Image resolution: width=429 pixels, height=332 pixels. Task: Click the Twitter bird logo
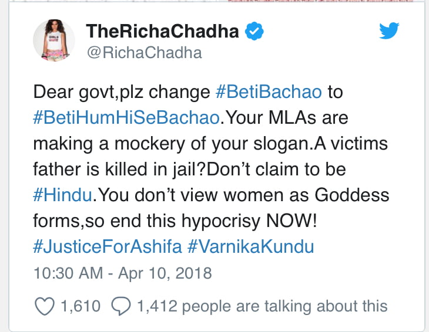pos(388,31)
